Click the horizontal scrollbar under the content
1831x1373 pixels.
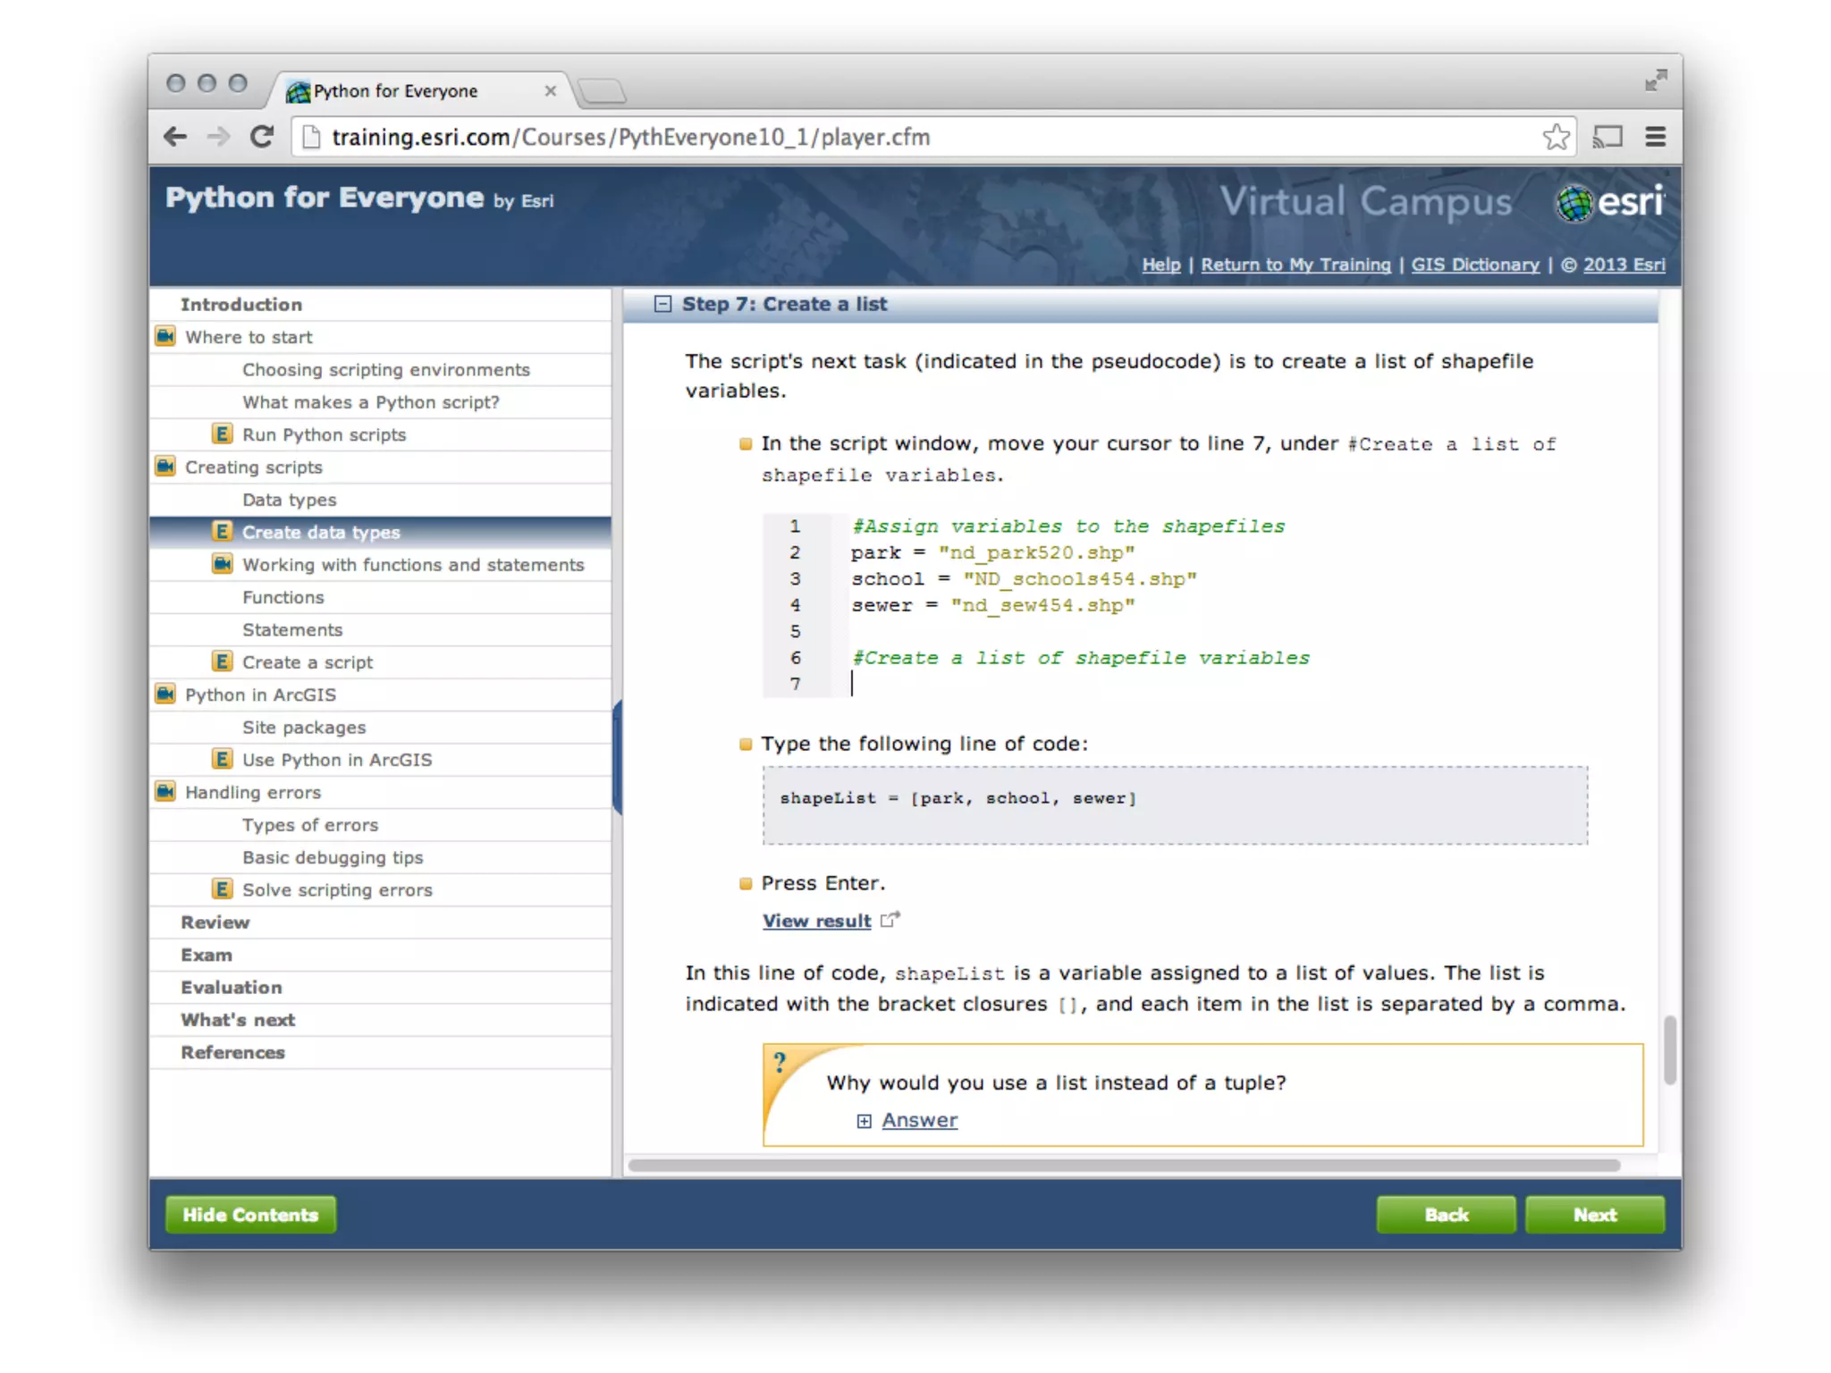point(1123,1166)
